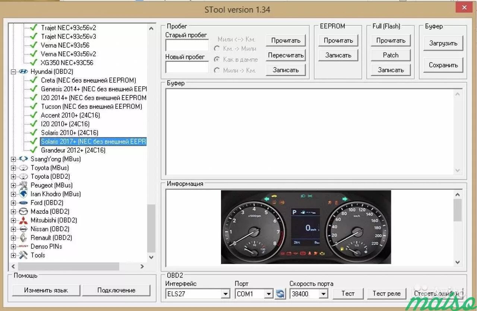Select Trajet NEC+93c56v3 item
The width and height of the screenshot is (477, 311).
[69, 37]
